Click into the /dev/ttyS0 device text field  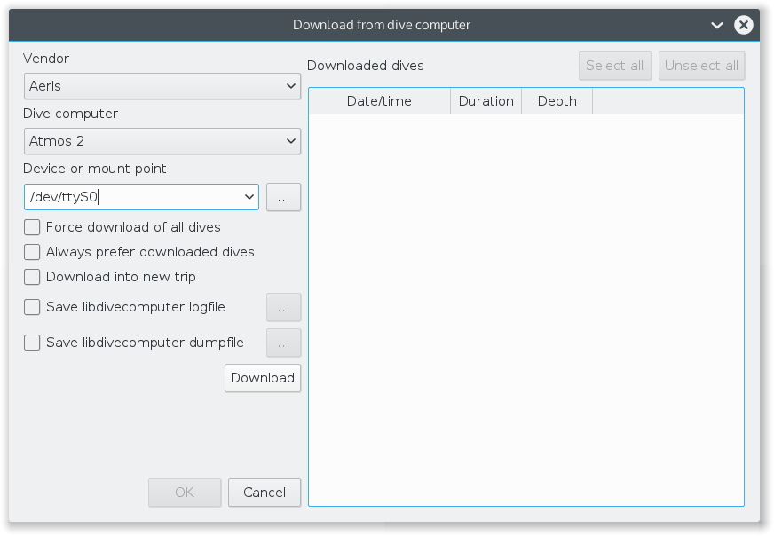131,197
